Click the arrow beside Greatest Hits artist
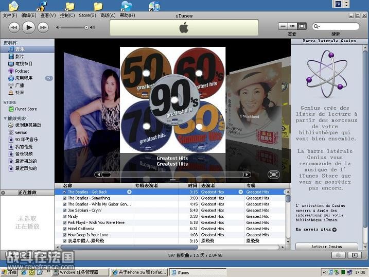 coord(240,192)
